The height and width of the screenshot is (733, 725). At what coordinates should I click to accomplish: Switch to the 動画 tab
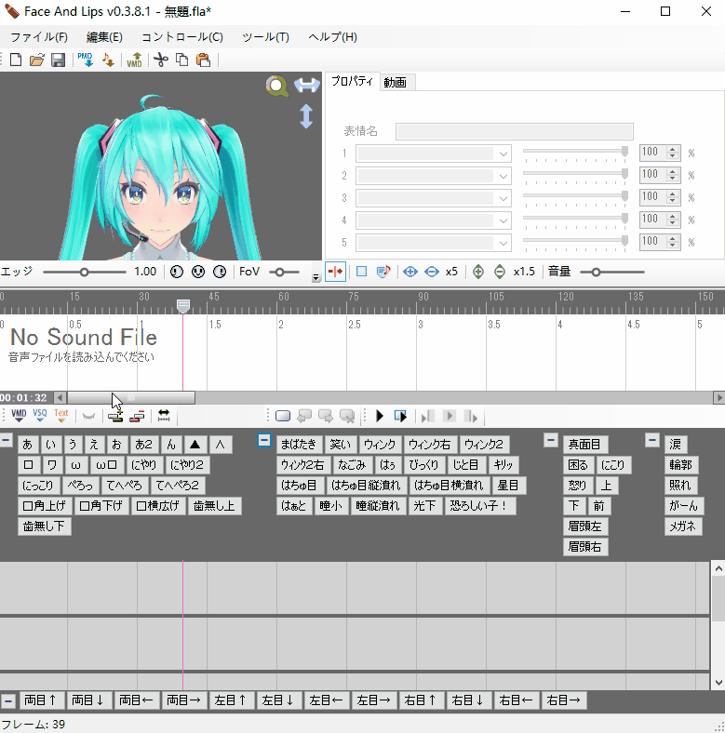(x=396, y=82)
